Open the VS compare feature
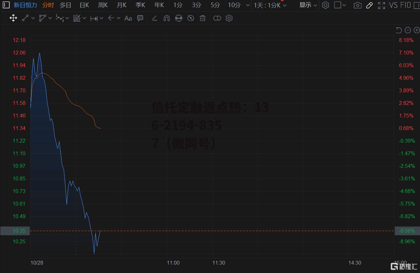Viewport: 420px width, 273px height. coord(394,5)
